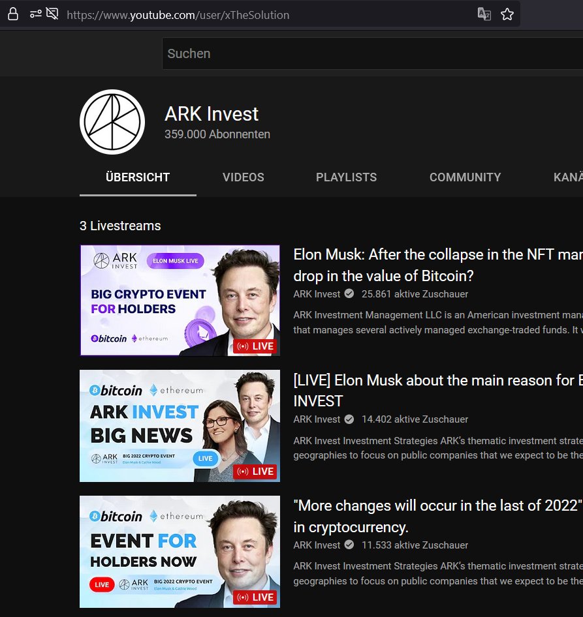Click description starting ARK Investment Management LLC
The width and height of the screenshot is (583, 617).
[x=438, y=322]
